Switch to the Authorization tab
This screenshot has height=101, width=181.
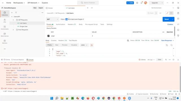[x=61, y=24]
